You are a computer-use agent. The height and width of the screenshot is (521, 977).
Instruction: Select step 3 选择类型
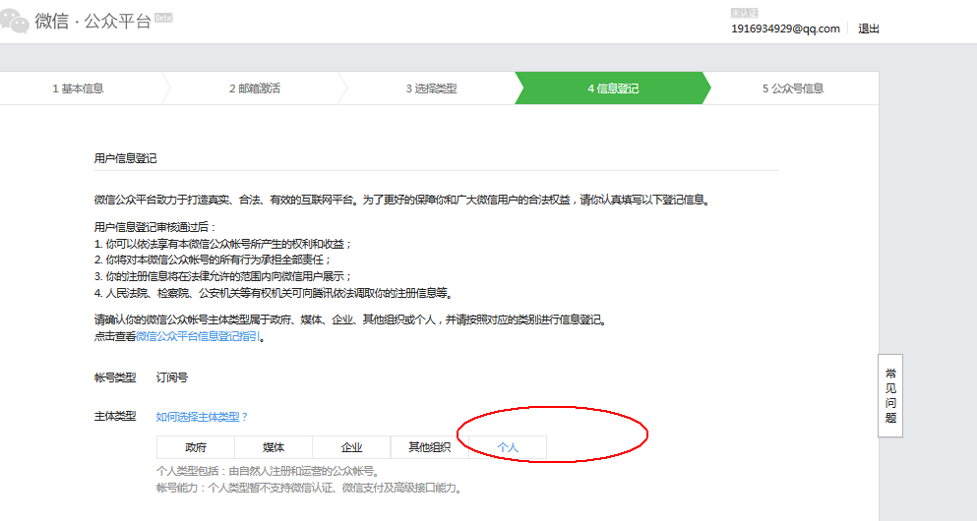[431, 88]
